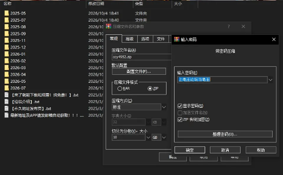Image resolution: width=283 pixels, height=175 pixels.
Task: Select the 2025-05 folder icon
Action: point(7,13)
